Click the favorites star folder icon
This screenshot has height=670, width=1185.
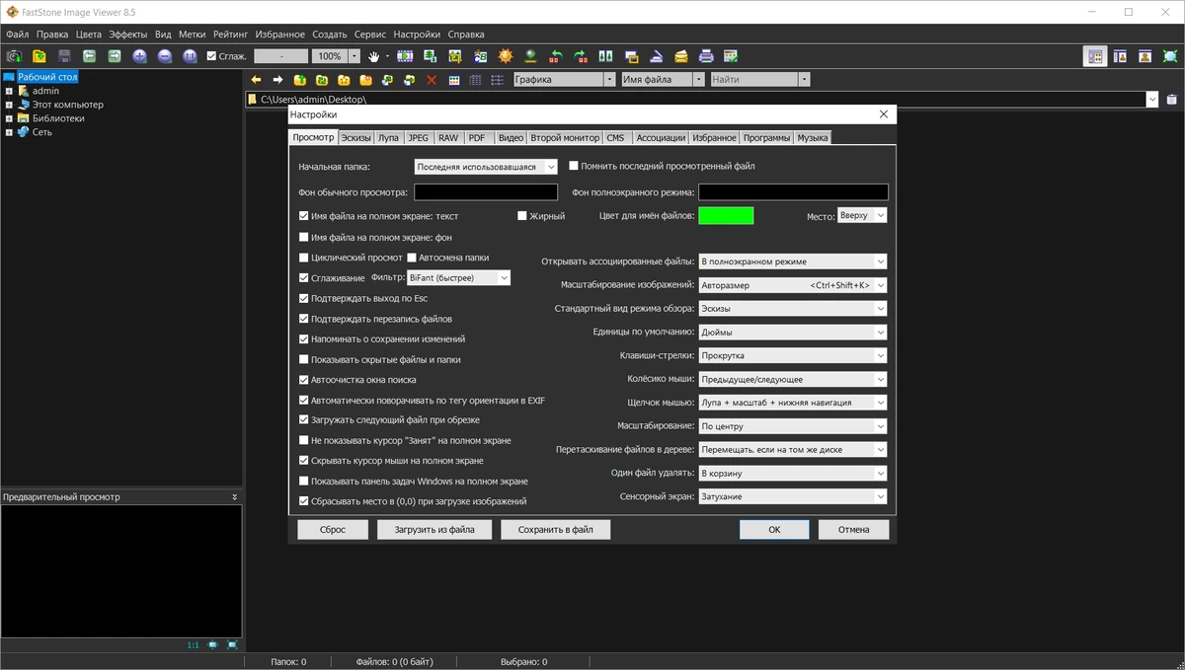[344, 80]
